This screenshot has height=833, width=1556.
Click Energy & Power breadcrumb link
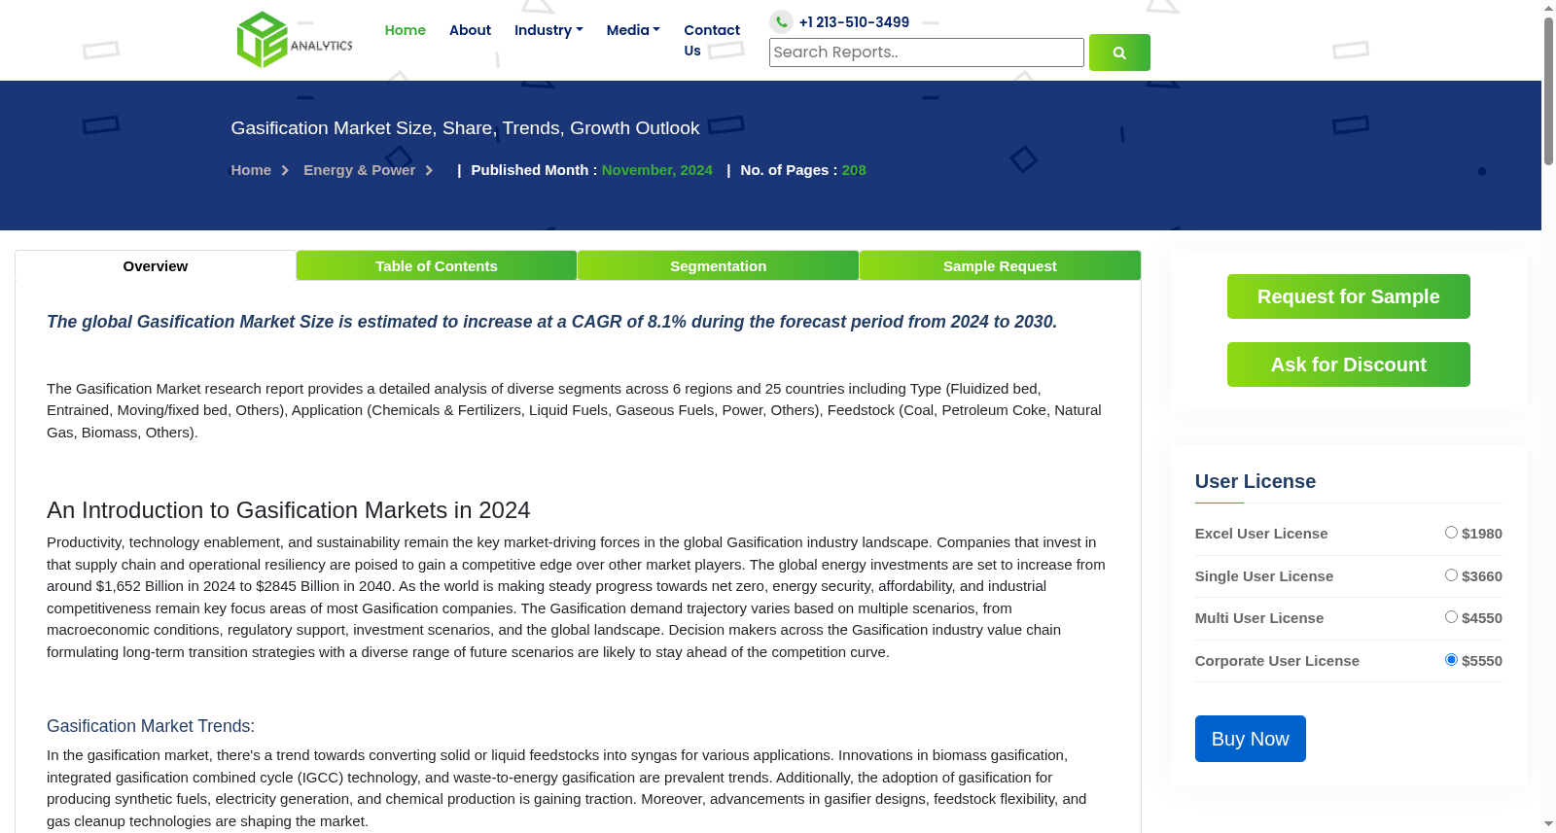pos(359,170)
